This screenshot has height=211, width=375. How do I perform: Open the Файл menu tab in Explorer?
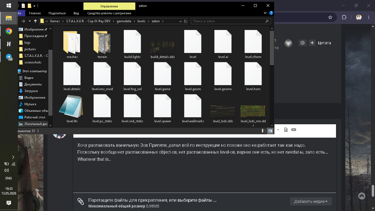[20, 13]
